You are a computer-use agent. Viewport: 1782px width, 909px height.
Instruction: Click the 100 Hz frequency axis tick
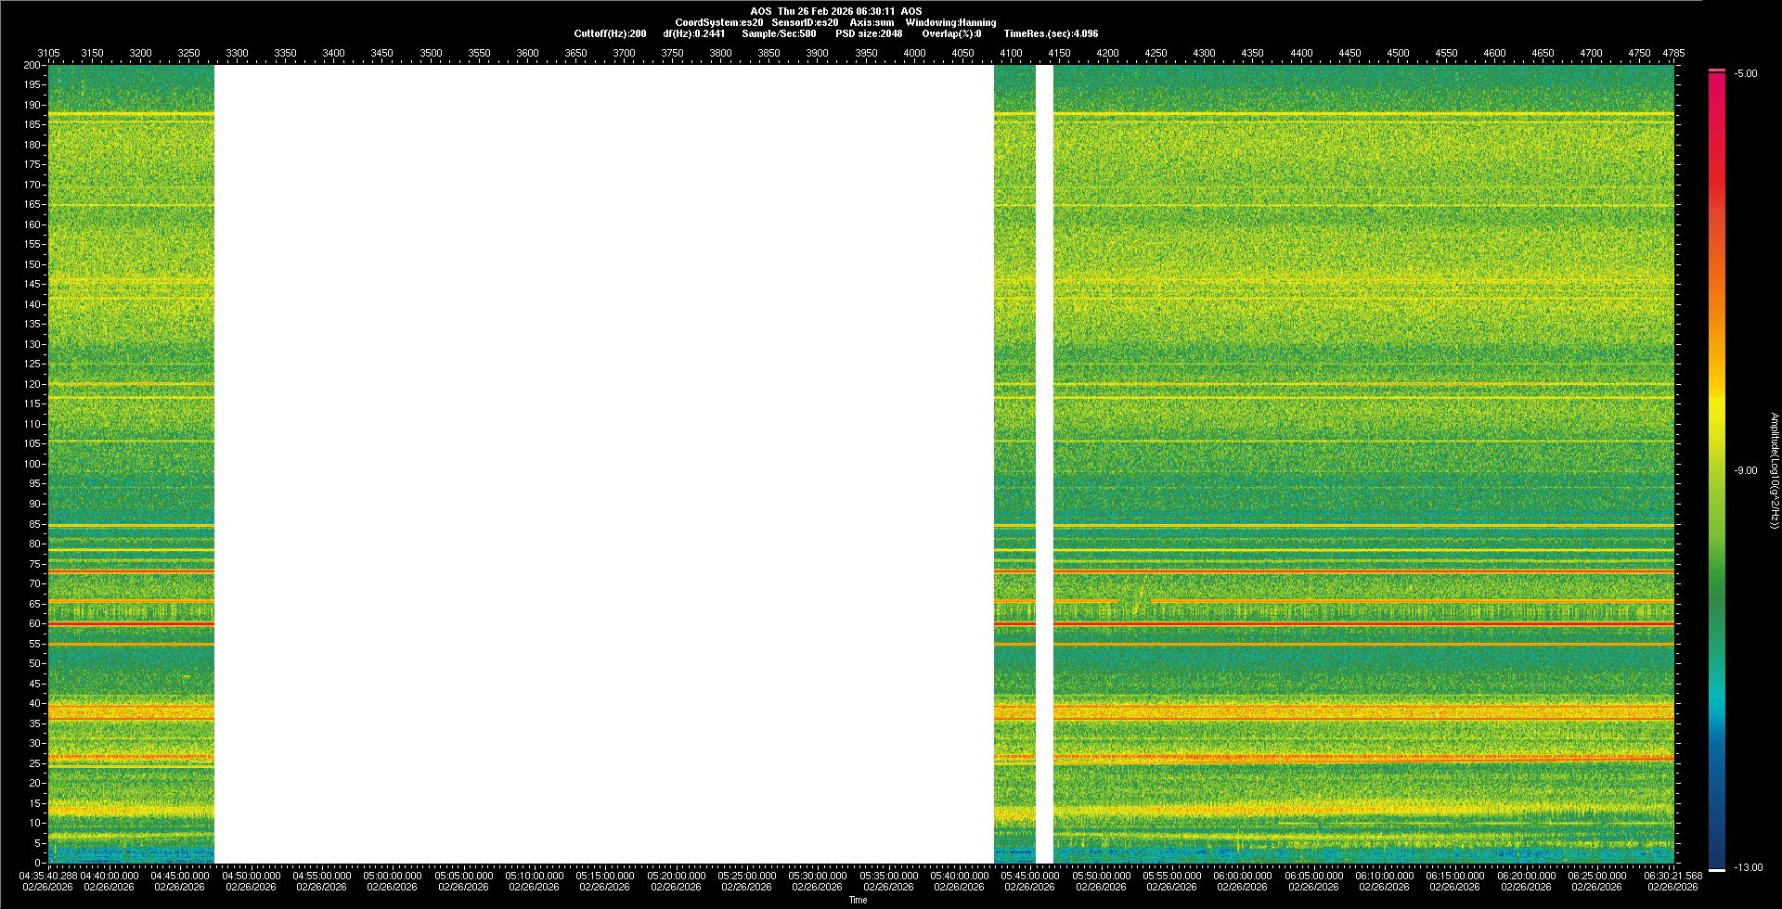[x=33, y=464]
